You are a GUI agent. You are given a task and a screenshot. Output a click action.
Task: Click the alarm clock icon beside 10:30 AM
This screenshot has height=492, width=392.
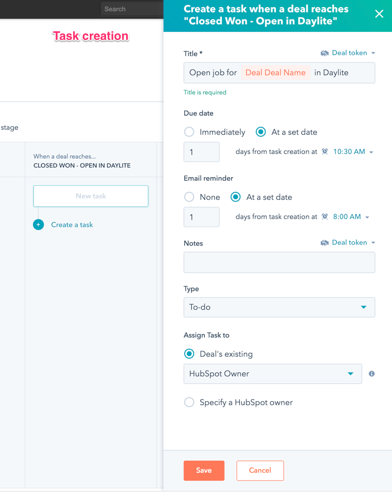click(x=325, y=152)
